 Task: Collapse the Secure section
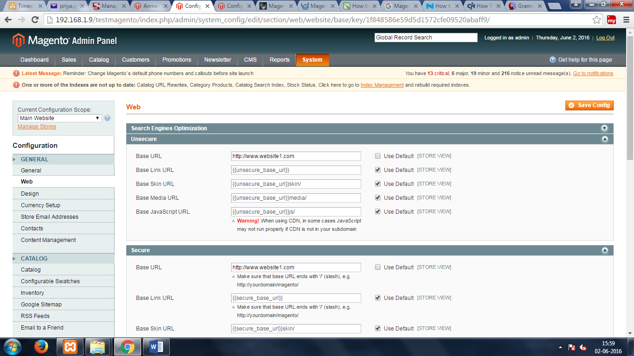604,250
